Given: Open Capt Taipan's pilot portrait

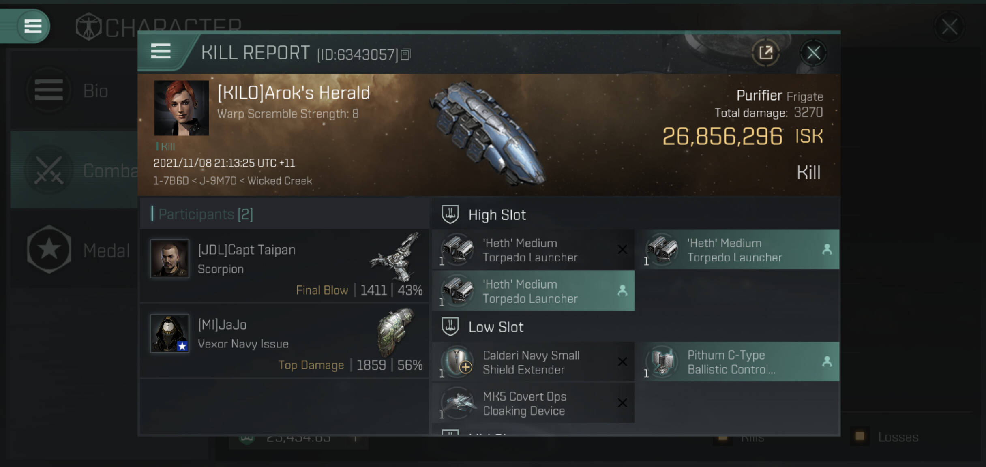Looking at the screenshot, I should pos(169,258).
